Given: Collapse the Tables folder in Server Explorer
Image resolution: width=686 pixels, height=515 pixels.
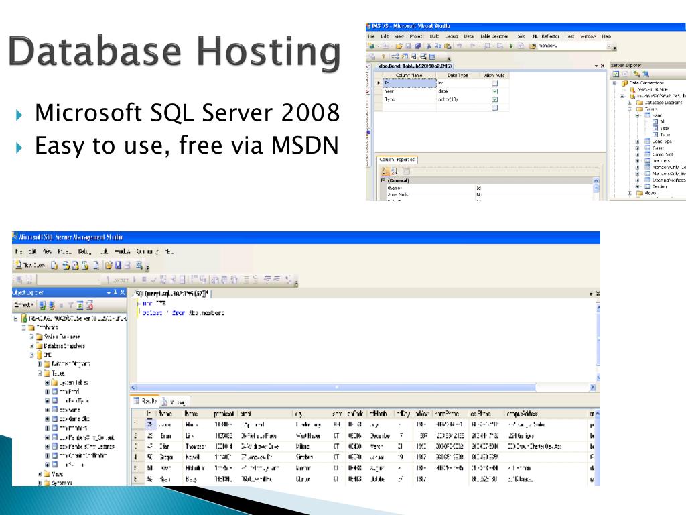Looking at the screenshot, I should pyautogui.click(x=630, y=109).
